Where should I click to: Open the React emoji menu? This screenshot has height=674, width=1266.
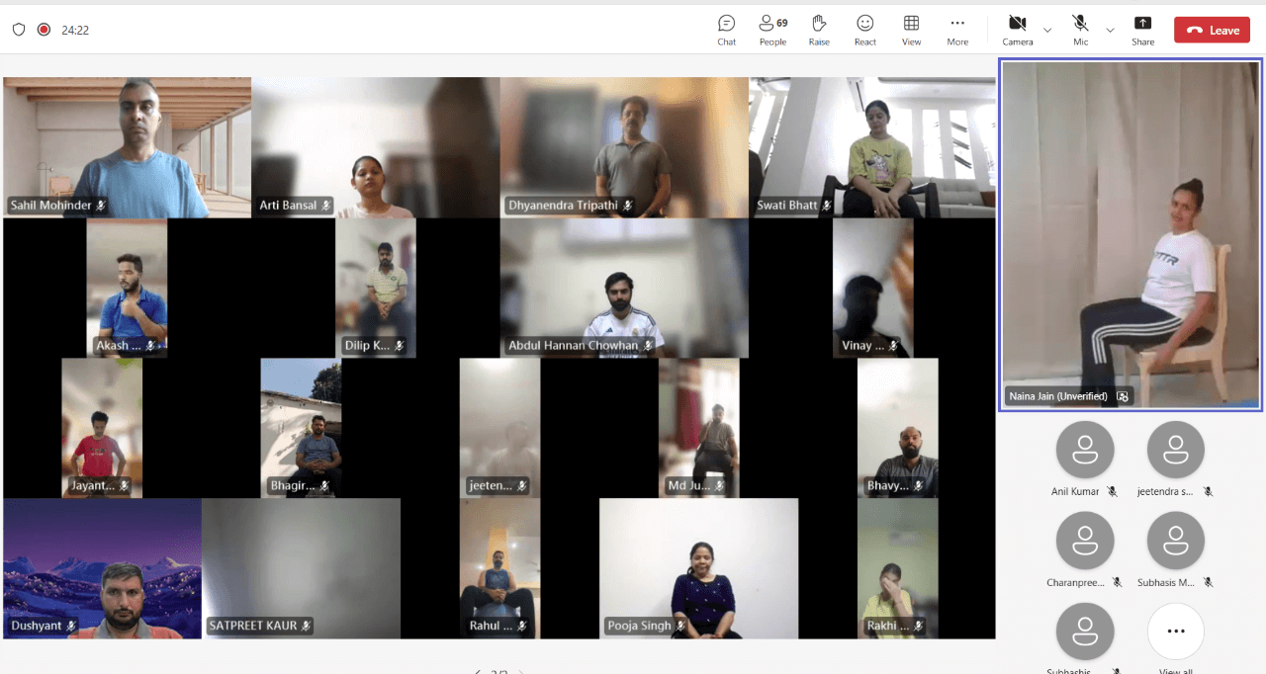click(x=864, y=29)
